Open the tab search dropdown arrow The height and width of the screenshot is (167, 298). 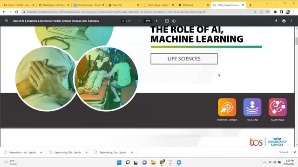(x=267, y=3)
